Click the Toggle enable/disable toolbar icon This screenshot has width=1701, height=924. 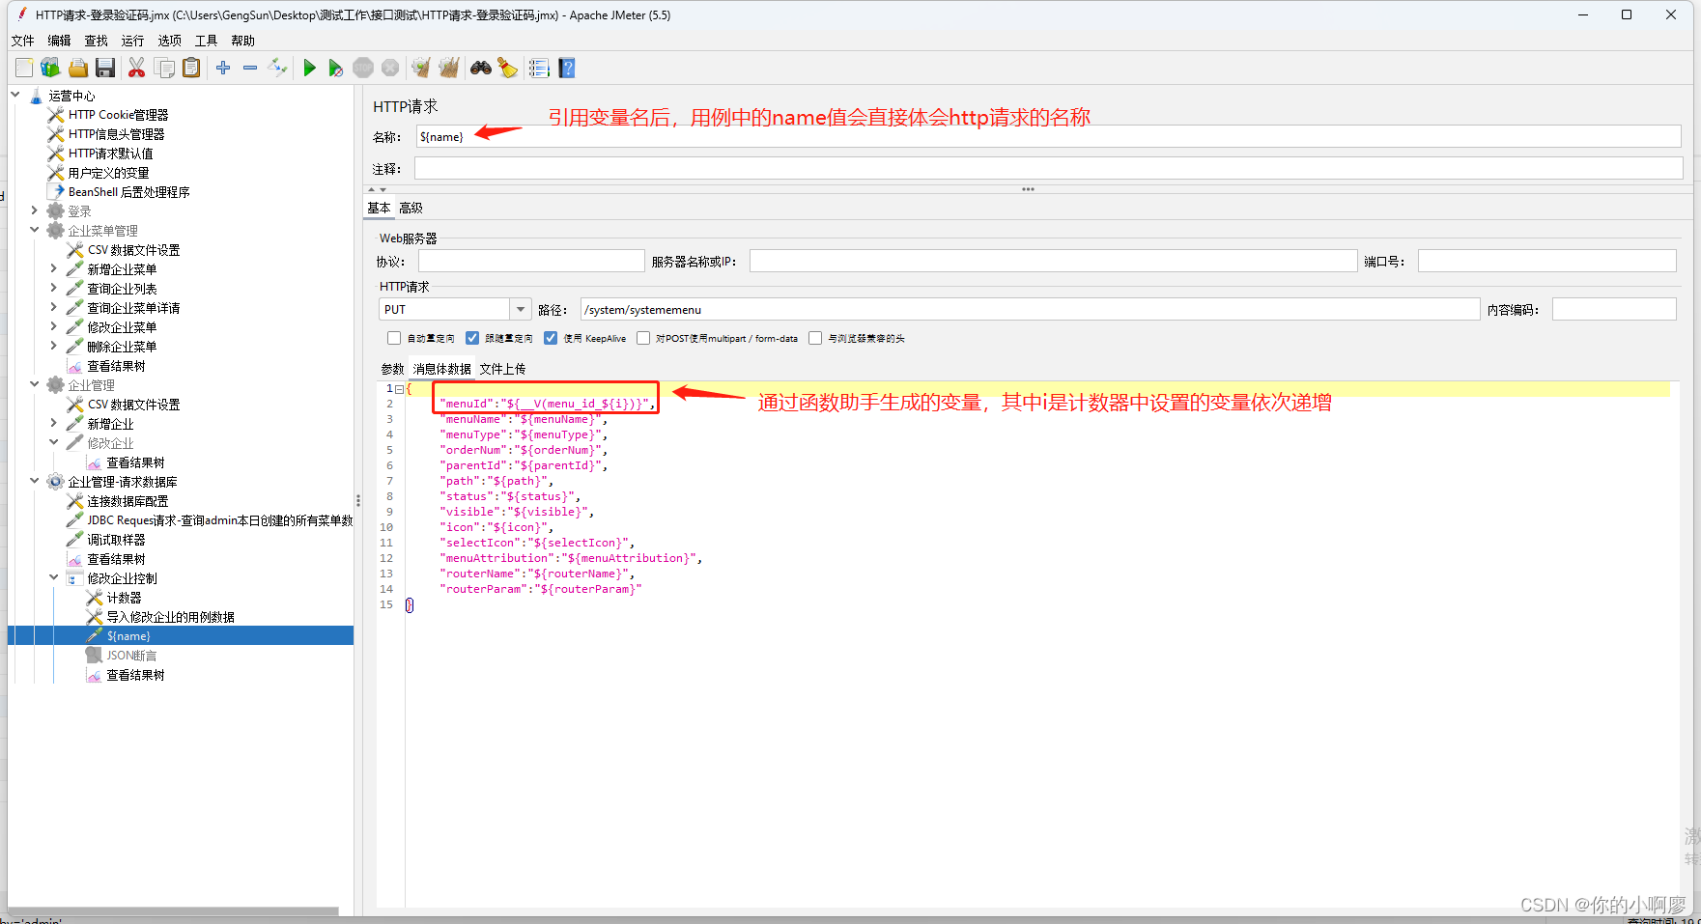click(x=277, y=68)
